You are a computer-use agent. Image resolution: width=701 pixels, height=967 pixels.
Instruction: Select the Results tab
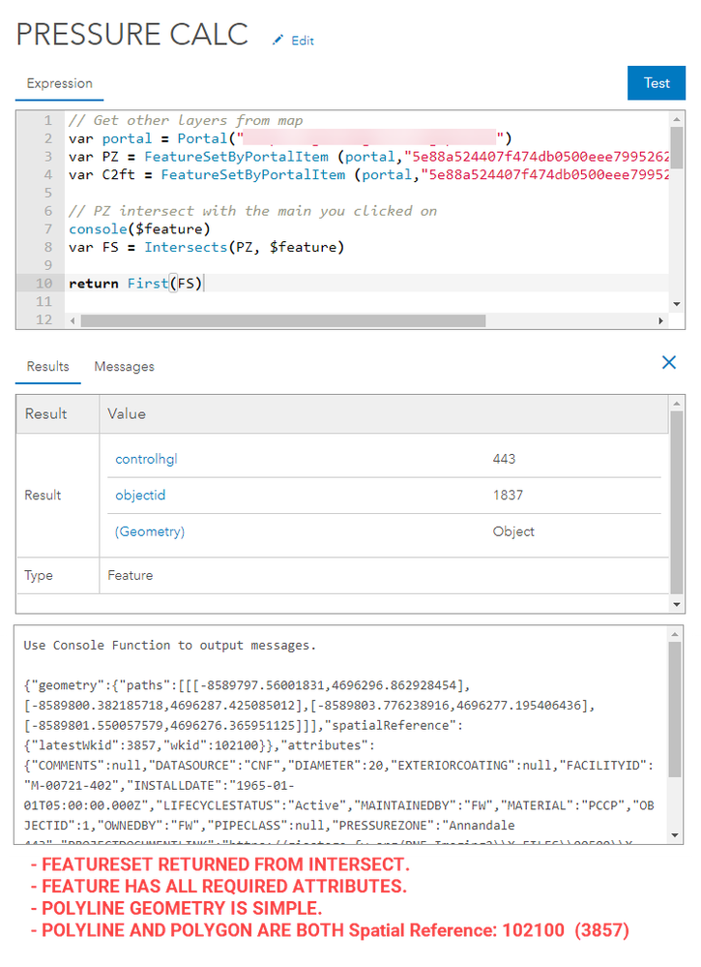47,367
